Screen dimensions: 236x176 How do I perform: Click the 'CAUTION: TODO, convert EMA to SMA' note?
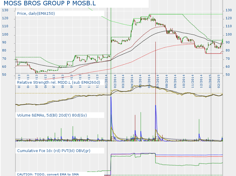point(48,174)
